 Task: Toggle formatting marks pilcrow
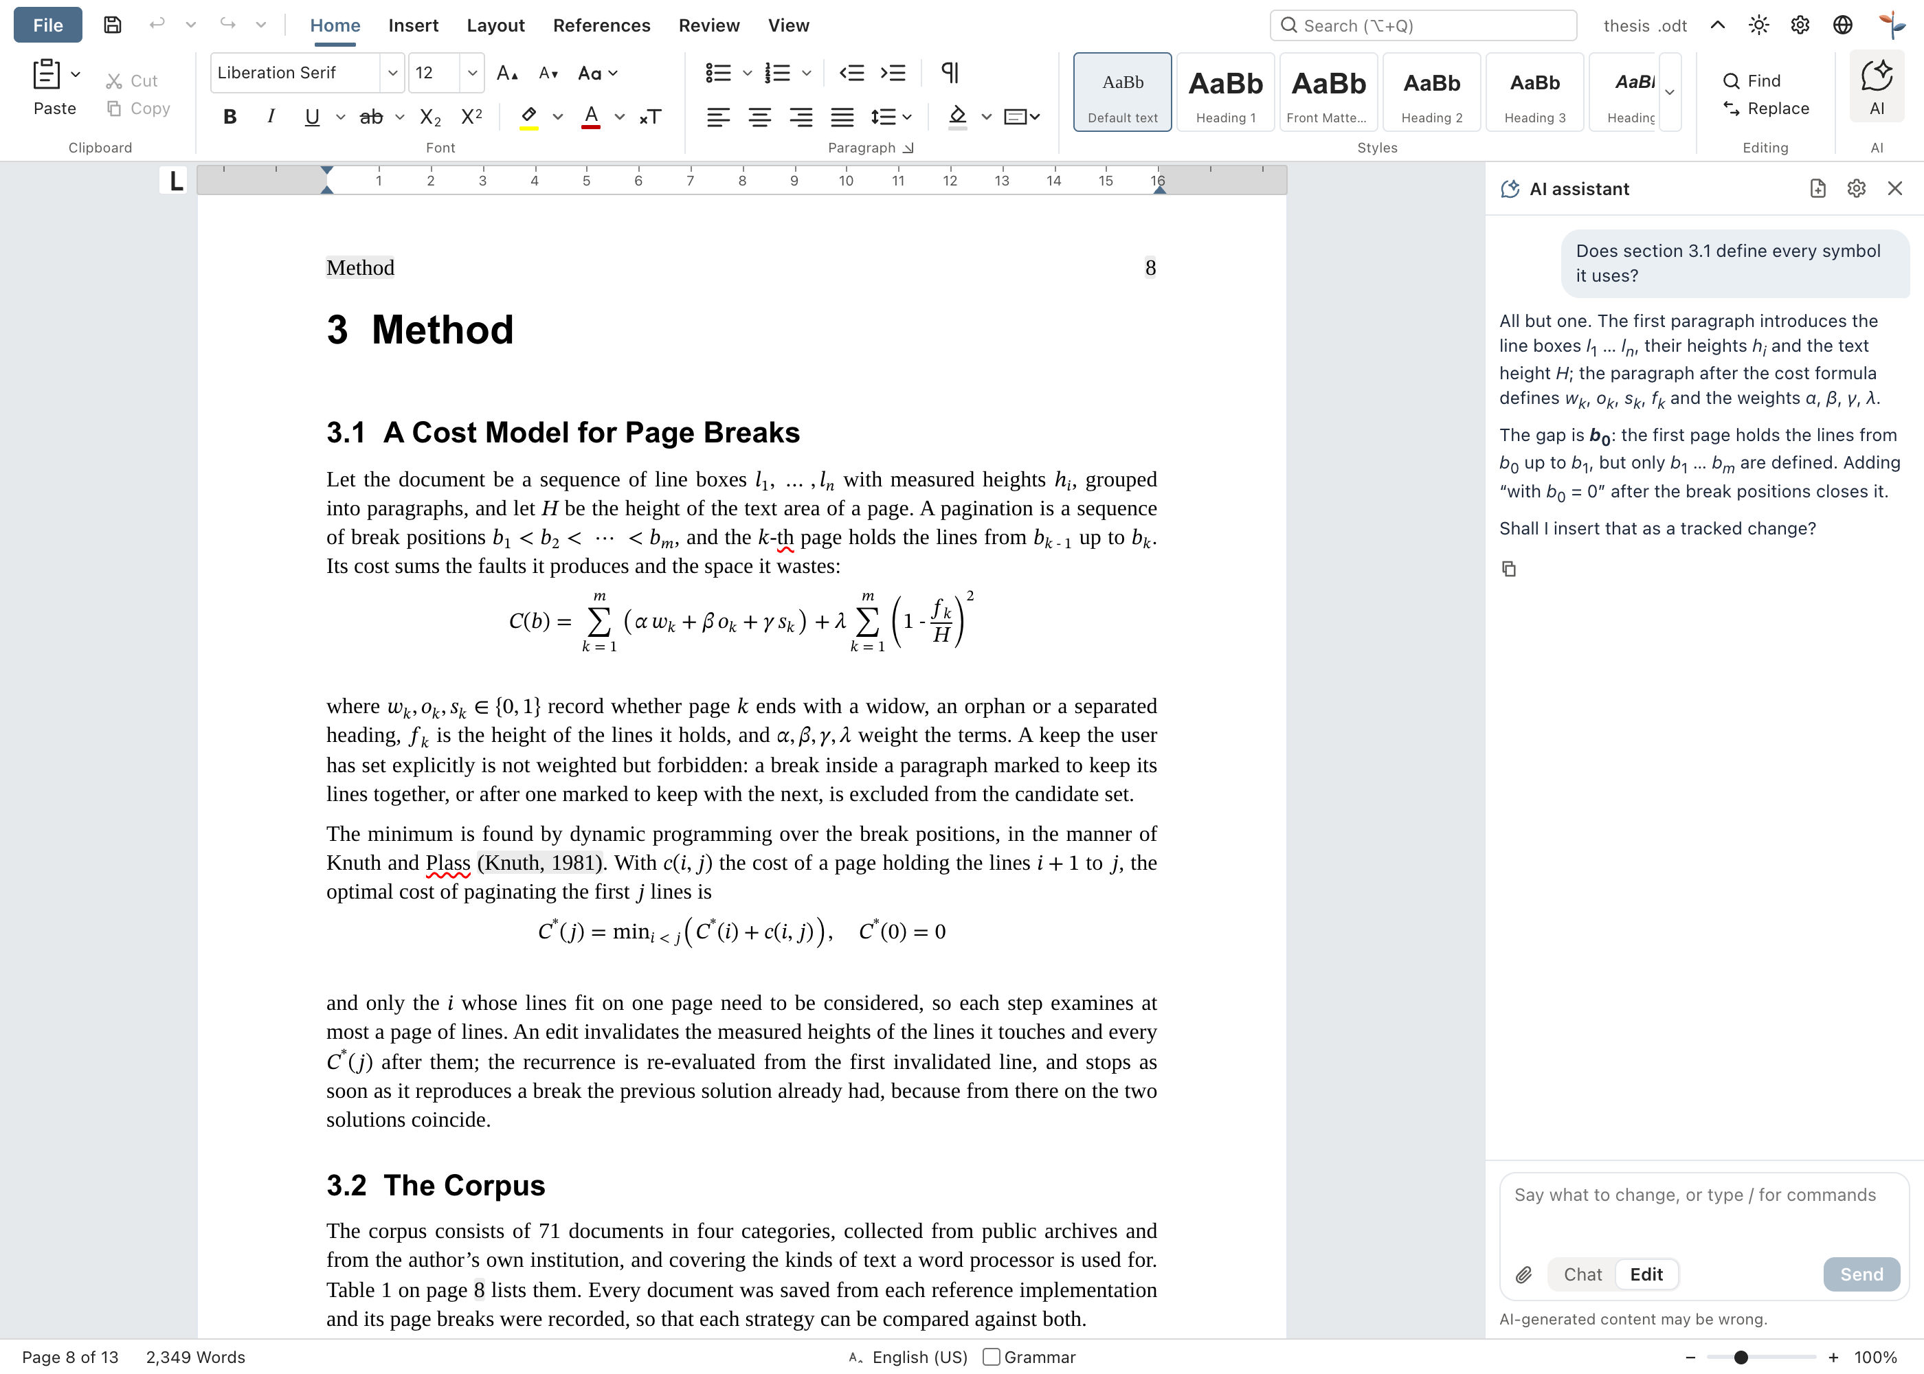(x=950, y=73)
